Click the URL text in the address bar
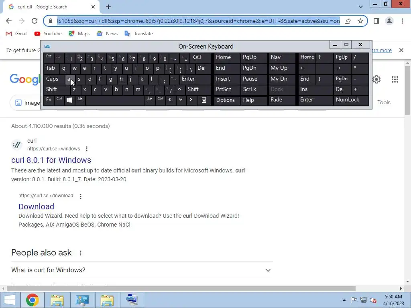This screenshot has width=411, height=308. [198, 21]
